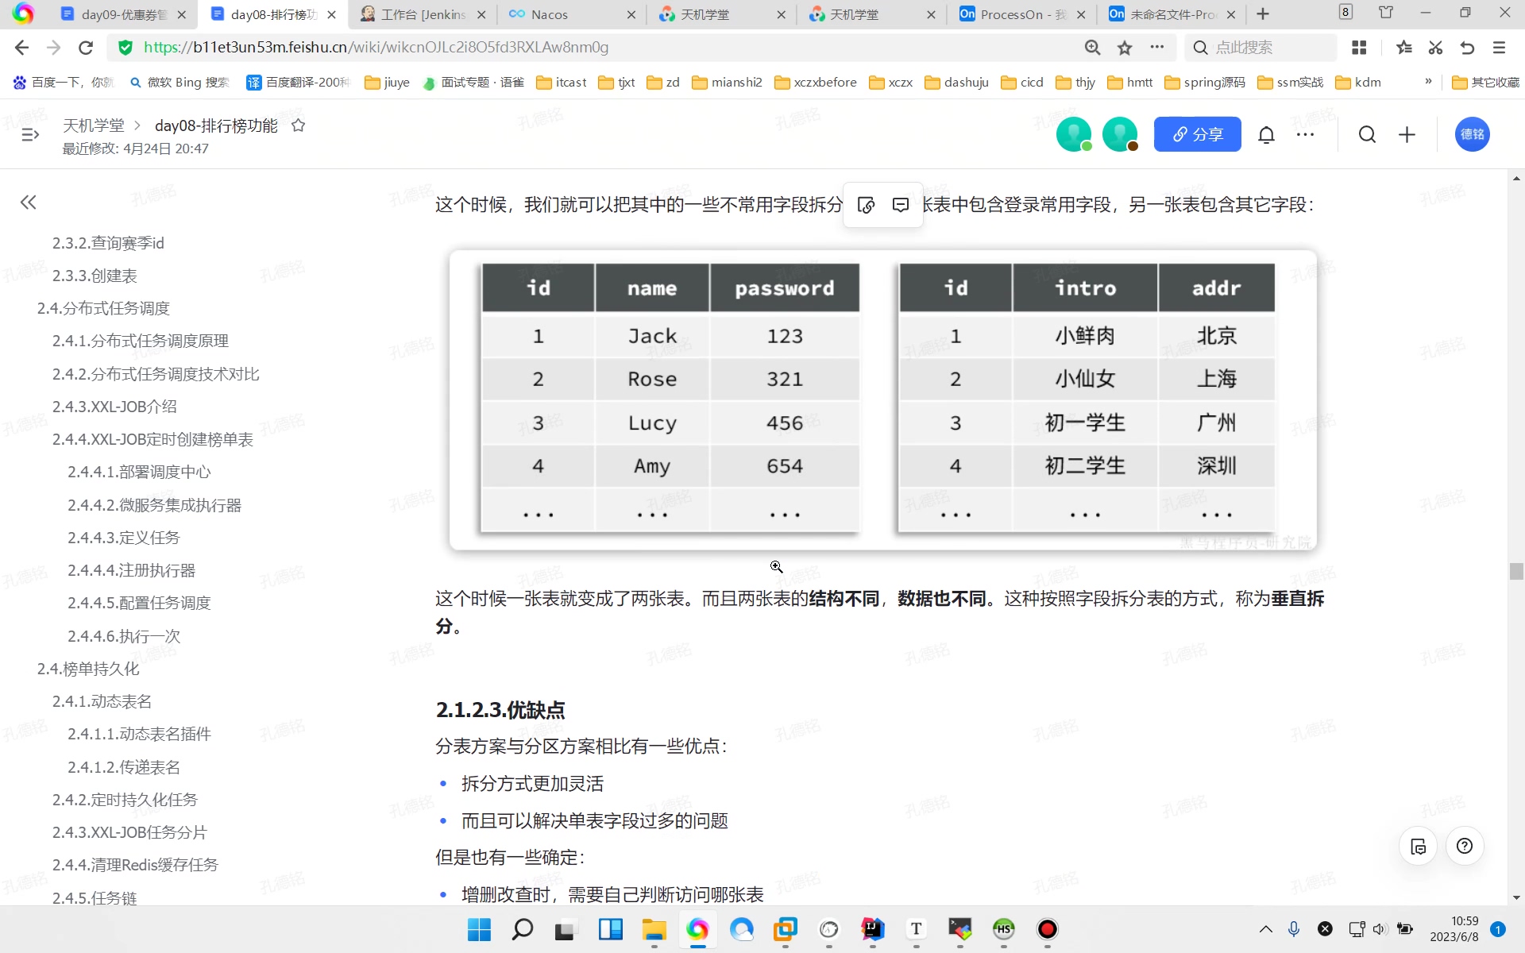Open the bottom-right document panel icon

click(x=1419, y=847)
